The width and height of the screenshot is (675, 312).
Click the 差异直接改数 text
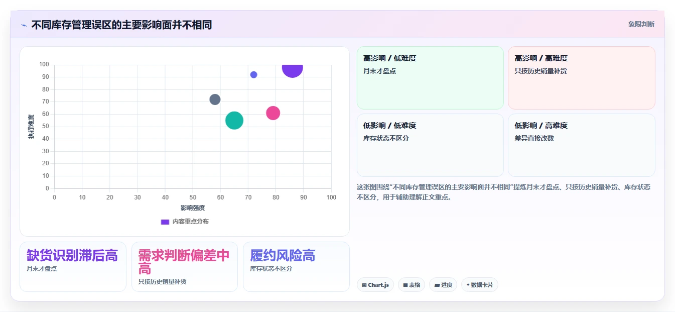tap(534, 138)
